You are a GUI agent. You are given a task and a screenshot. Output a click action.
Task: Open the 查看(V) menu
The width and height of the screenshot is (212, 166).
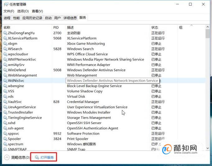click(x=37, y=11)
